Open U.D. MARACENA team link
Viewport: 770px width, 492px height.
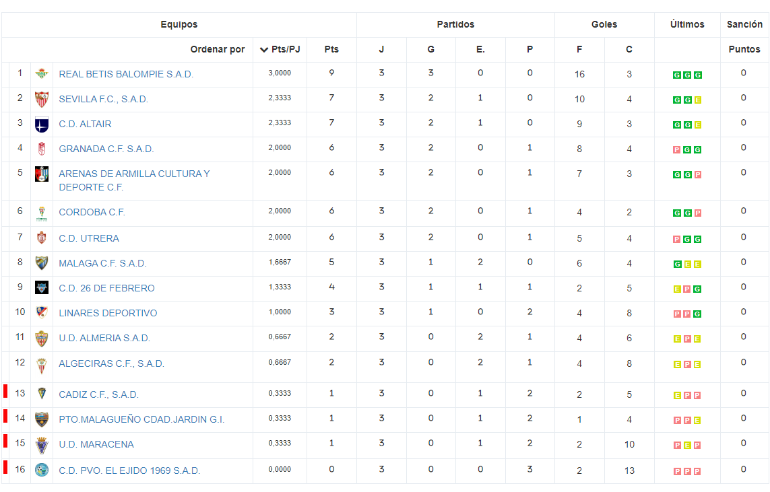96,445
